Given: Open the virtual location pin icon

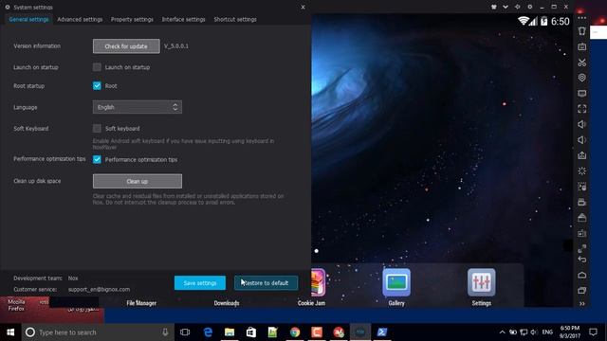Looking at the screenshot, I should click(581, 78).
